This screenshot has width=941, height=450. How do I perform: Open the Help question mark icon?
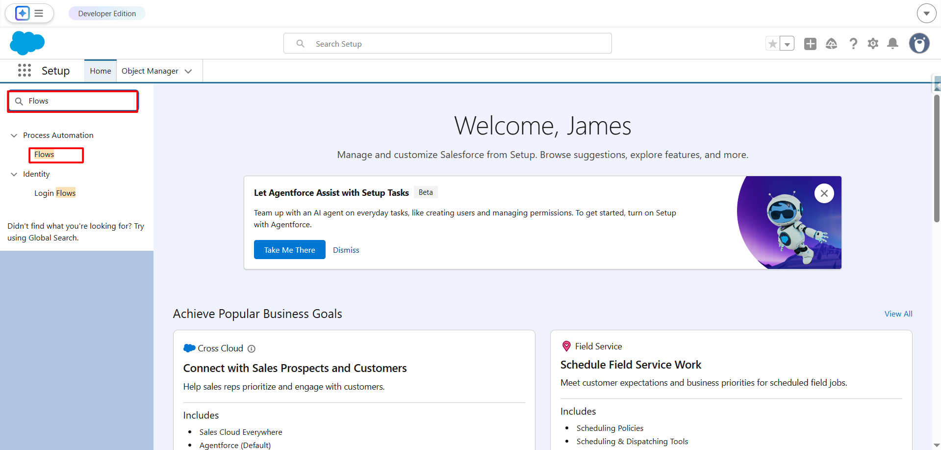853,44
